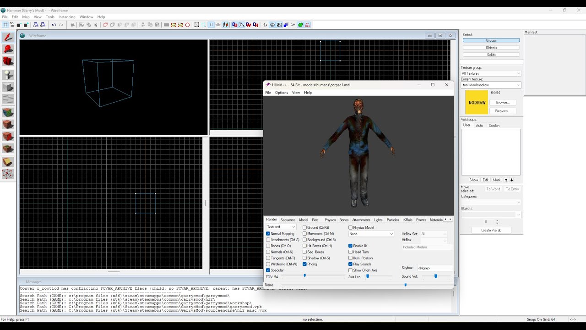Screen dimensions: 586x330
Task: Disable the Enable IK checkbox
Action: [x=351, y=246]
